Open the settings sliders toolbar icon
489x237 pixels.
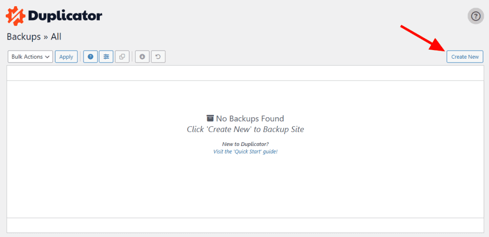[x=106, y=57]
